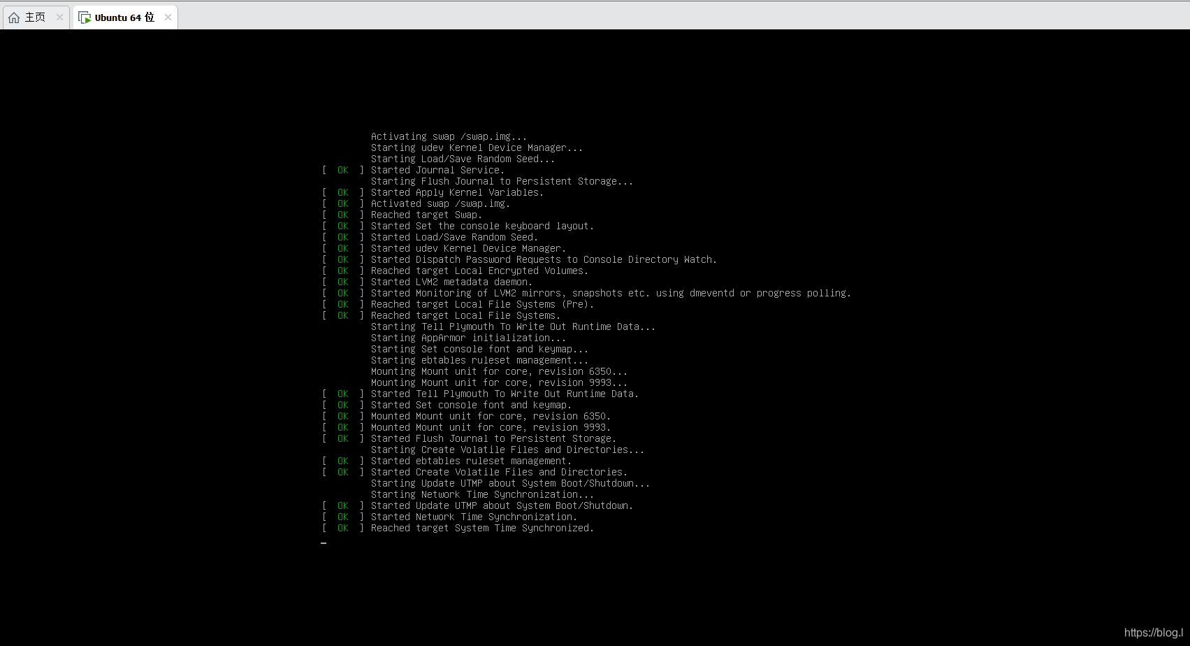Click 'Starting Tell Plymouth To Write Out' line
1190x646 pixels.
513,326
